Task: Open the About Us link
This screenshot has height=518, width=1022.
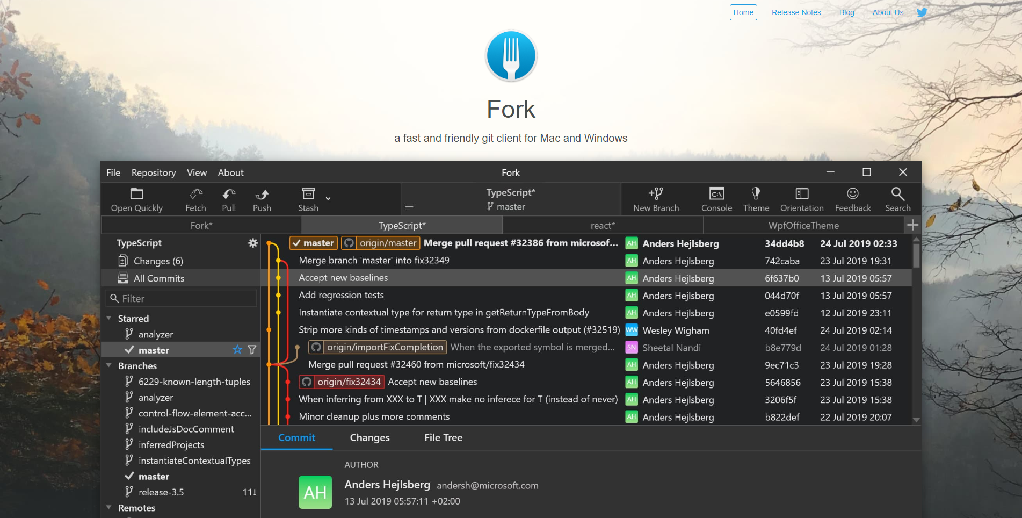Action: [888, 12]
